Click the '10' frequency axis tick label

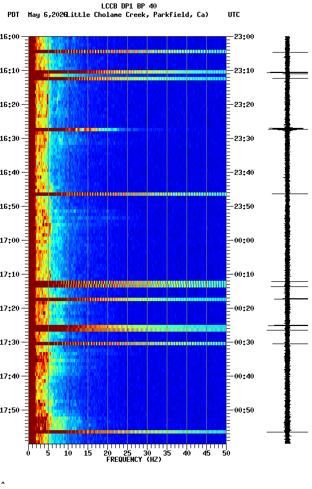point(68,453)
